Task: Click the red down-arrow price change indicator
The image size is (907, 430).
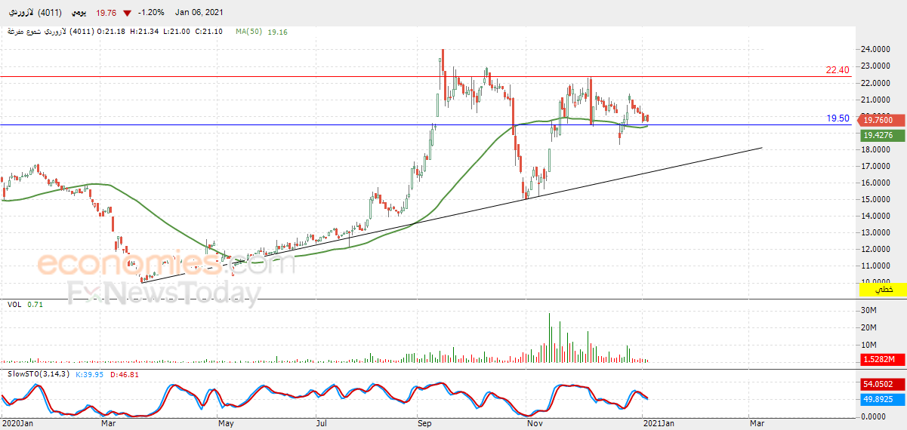Action: coord(126,13)
